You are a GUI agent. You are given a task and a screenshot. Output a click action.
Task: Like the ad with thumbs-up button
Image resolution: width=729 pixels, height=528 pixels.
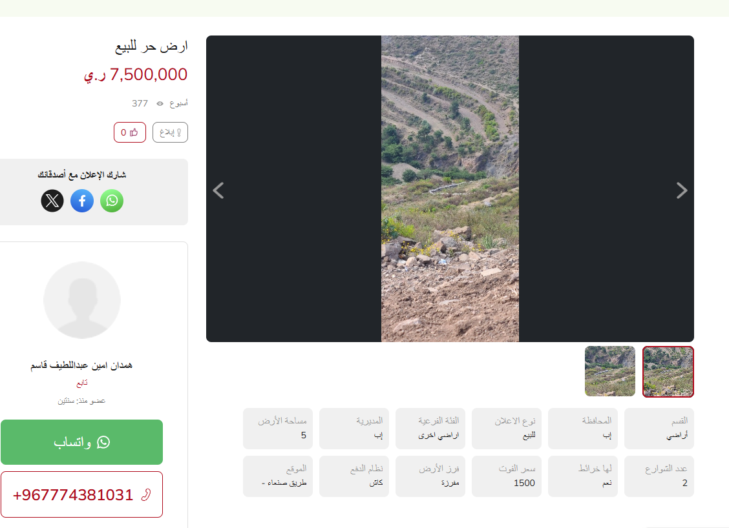tap(130, 132)
